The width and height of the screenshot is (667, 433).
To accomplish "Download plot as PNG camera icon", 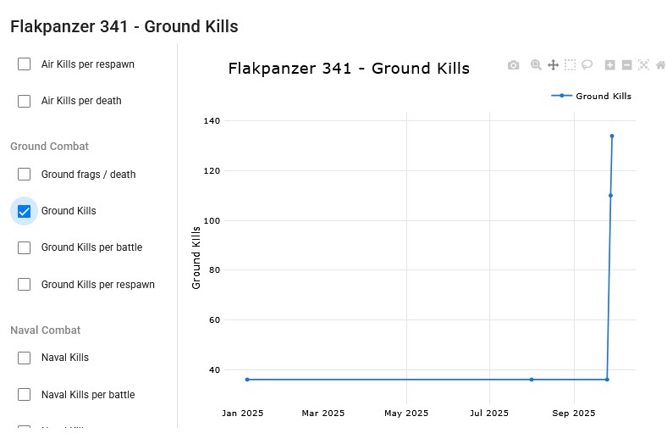I will pos(513,65).
